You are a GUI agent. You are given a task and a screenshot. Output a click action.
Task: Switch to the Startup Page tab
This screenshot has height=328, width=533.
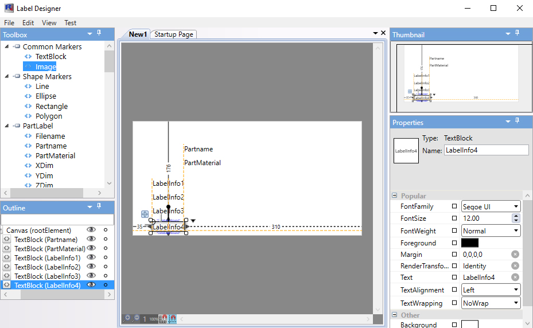174,34
